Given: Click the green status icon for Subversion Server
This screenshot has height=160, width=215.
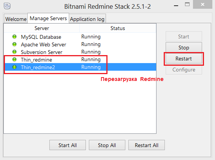Looking at the screenshot, I should [14, 52].
